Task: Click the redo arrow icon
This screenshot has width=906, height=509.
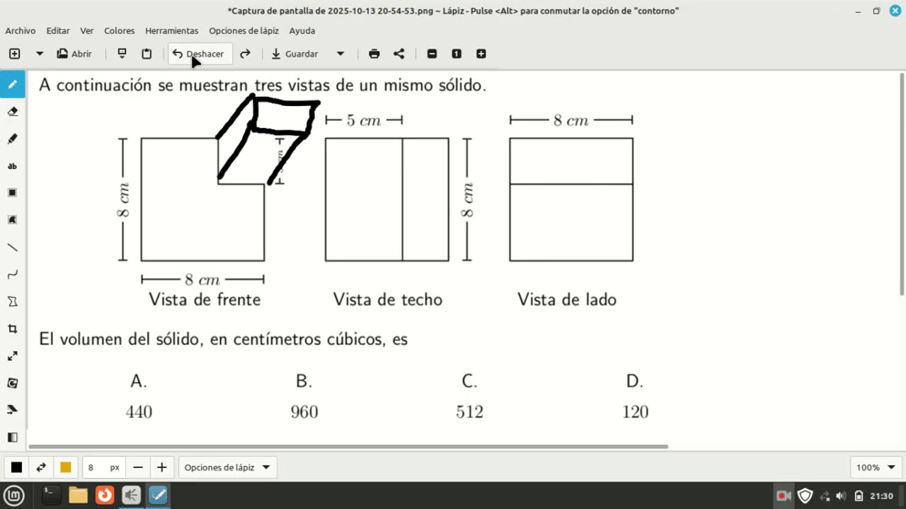Action: 245,54
